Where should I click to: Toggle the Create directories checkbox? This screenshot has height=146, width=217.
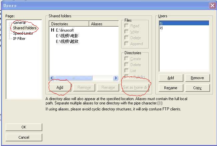126,59
